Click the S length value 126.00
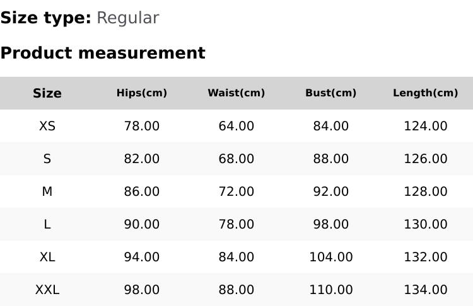This screenshot has height=306, width=473. (426, 159)
